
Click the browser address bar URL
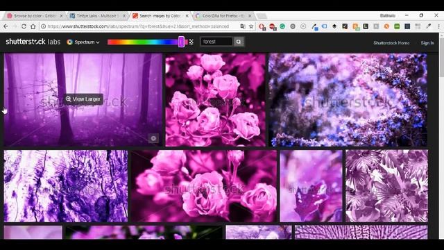coord(138,26)
